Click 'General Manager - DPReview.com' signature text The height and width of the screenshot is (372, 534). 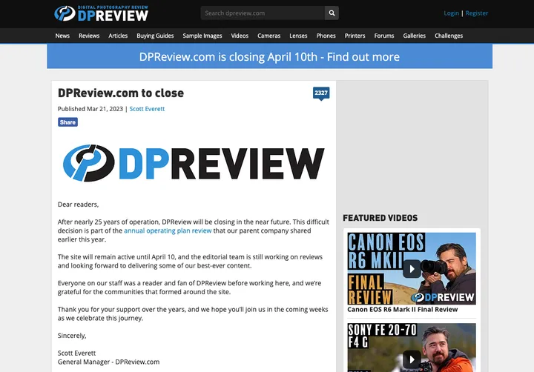click(108, 362)
